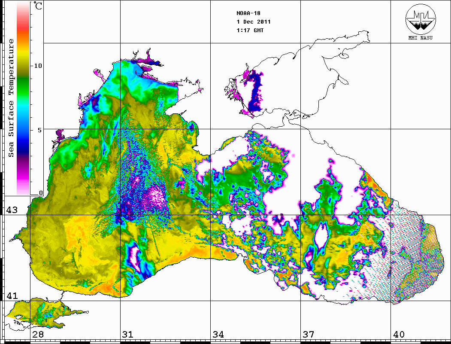This screenshot has width=451, height=344.
Task: Click longitude label '40'
Action: pyautogui.click(x=399, y=335)
